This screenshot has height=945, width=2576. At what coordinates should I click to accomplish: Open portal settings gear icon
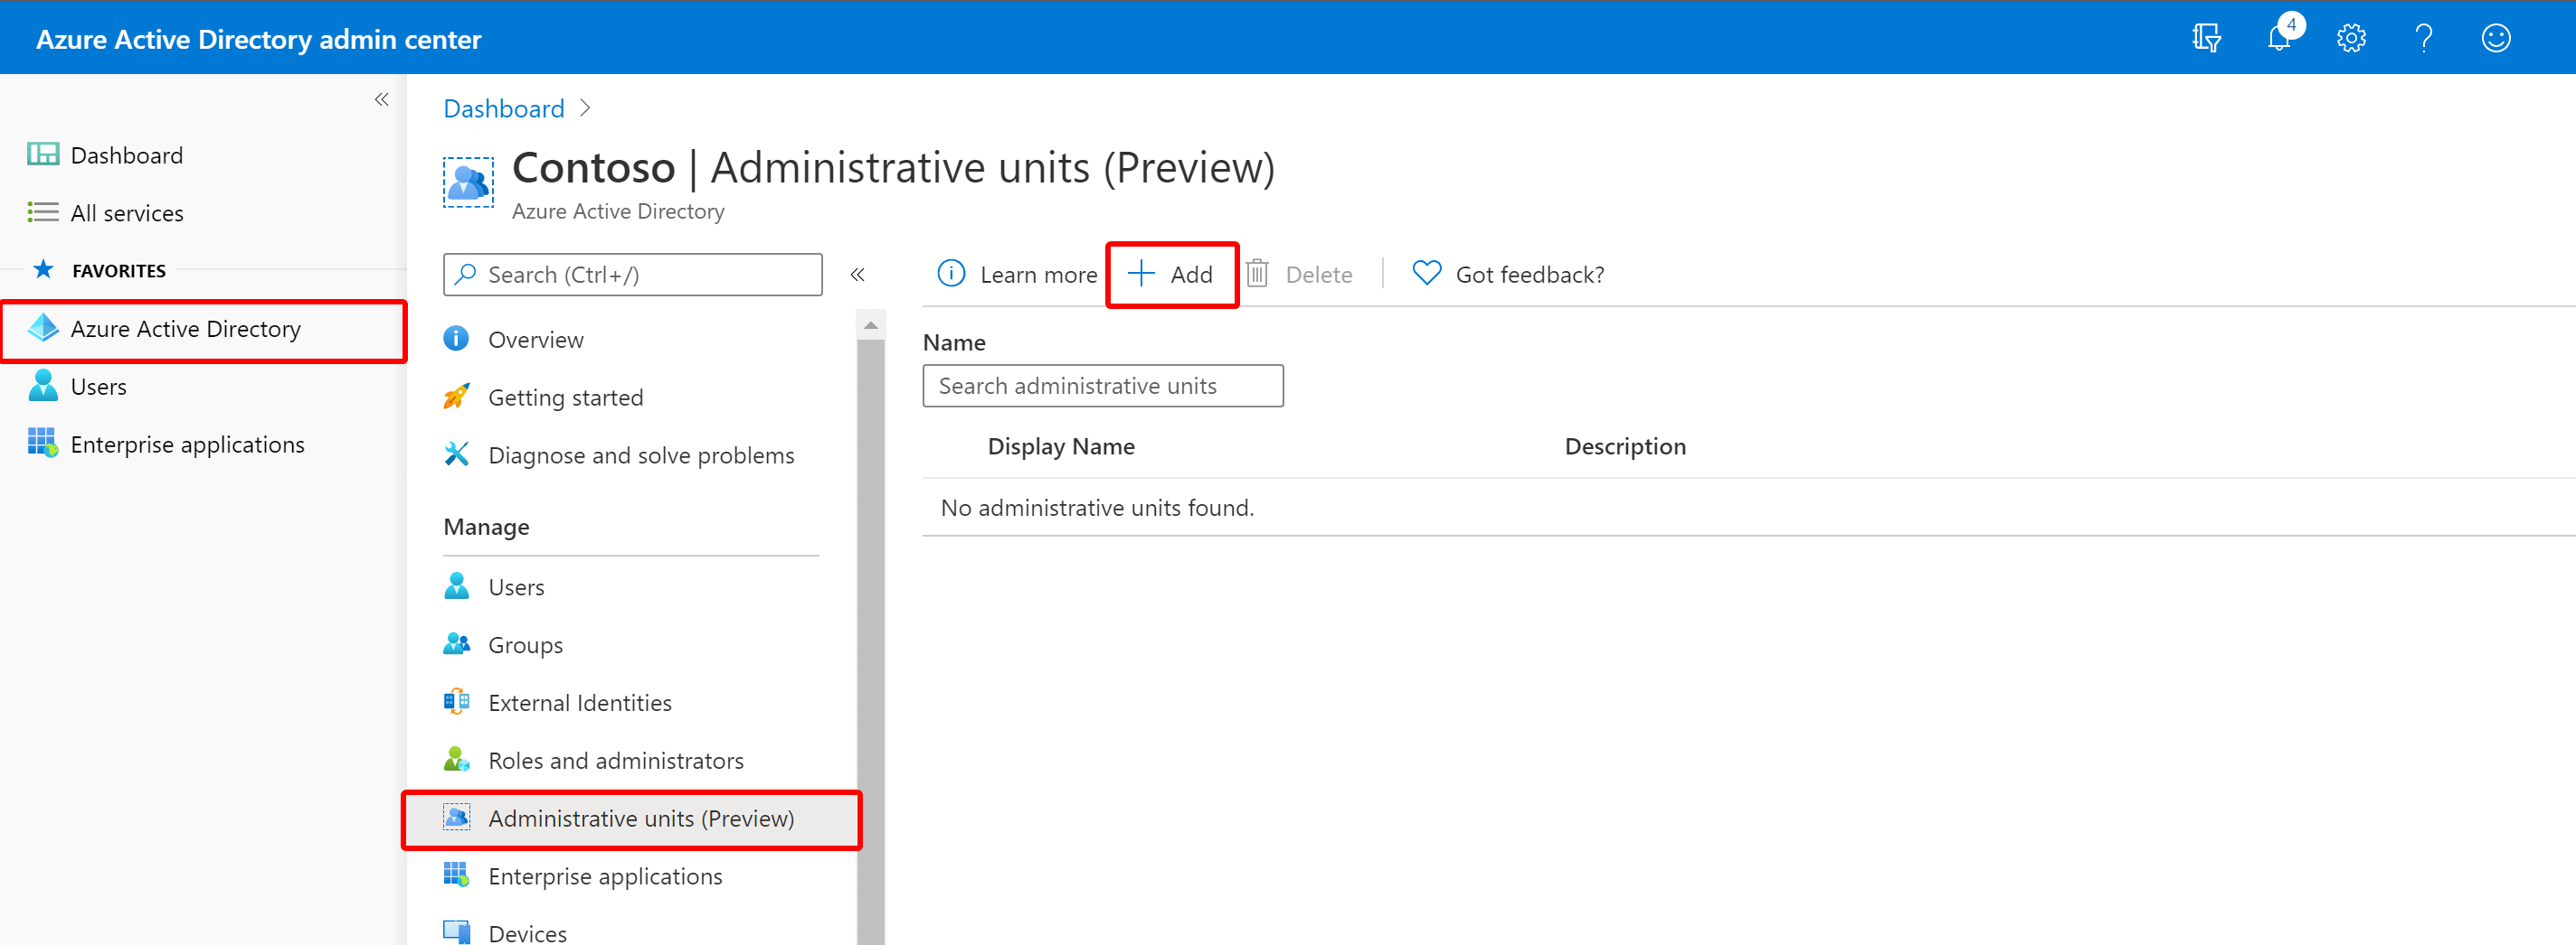pyautogui.click(x=2351, y=38)
